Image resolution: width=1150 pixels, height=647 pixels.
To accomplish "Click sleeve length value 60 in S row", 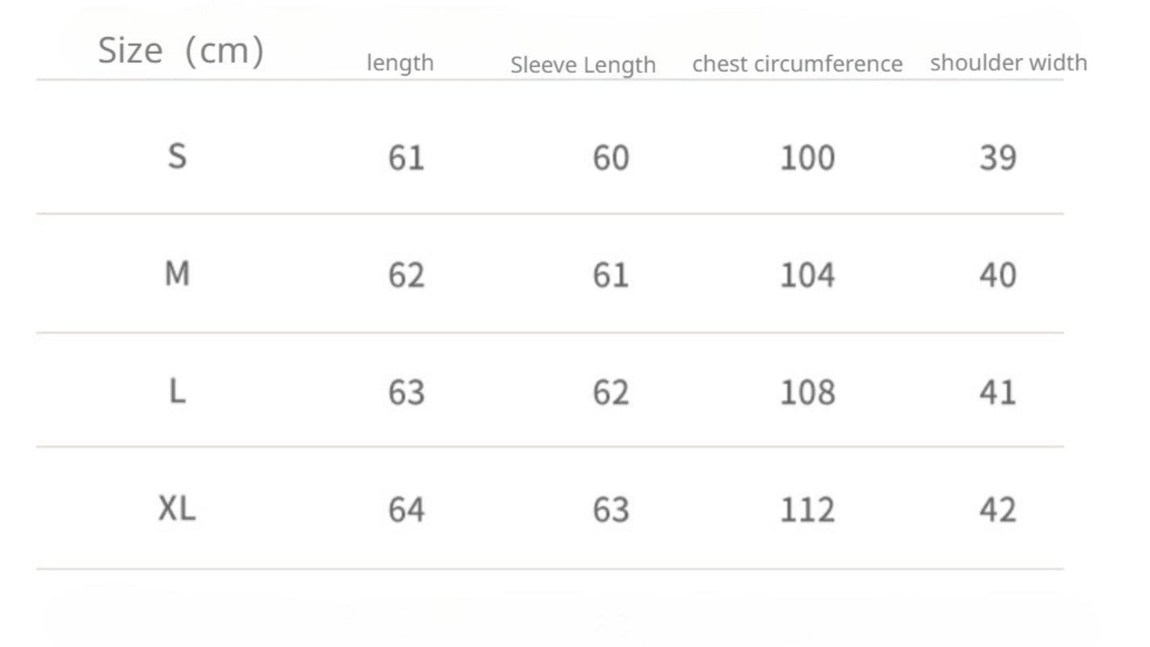I will pos(611,158).
